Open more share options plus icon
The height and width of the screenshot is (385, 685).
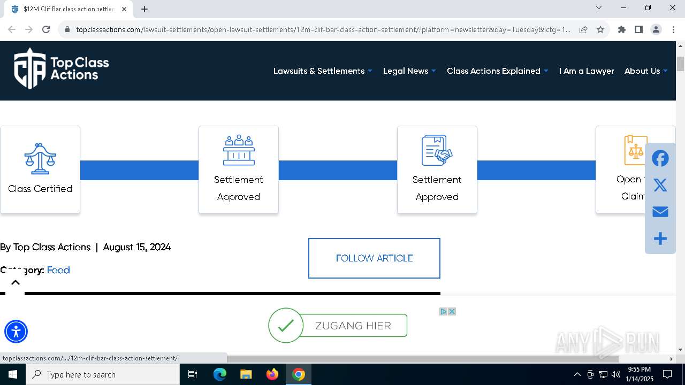click(x=660, y=238)
